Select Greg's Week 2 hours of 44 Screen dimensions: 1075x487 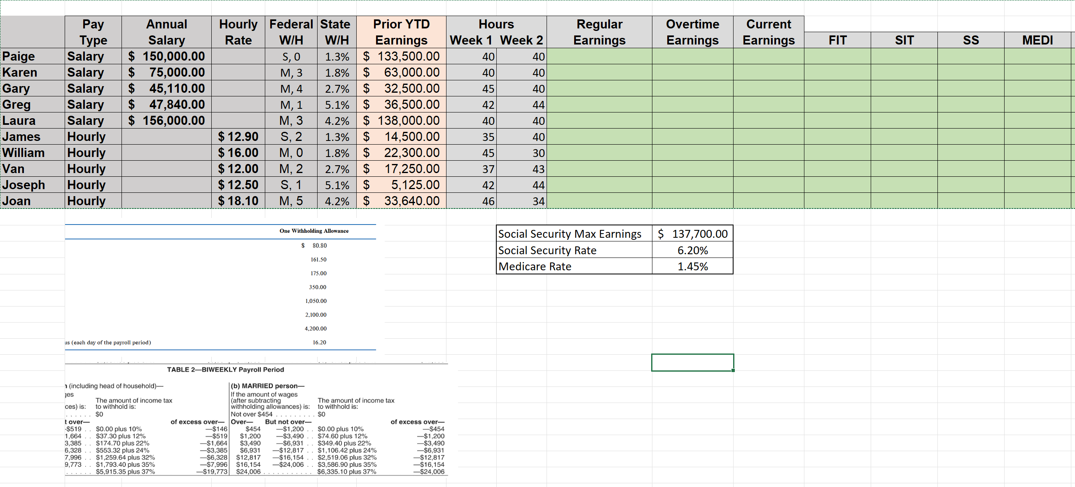(521, 104)
